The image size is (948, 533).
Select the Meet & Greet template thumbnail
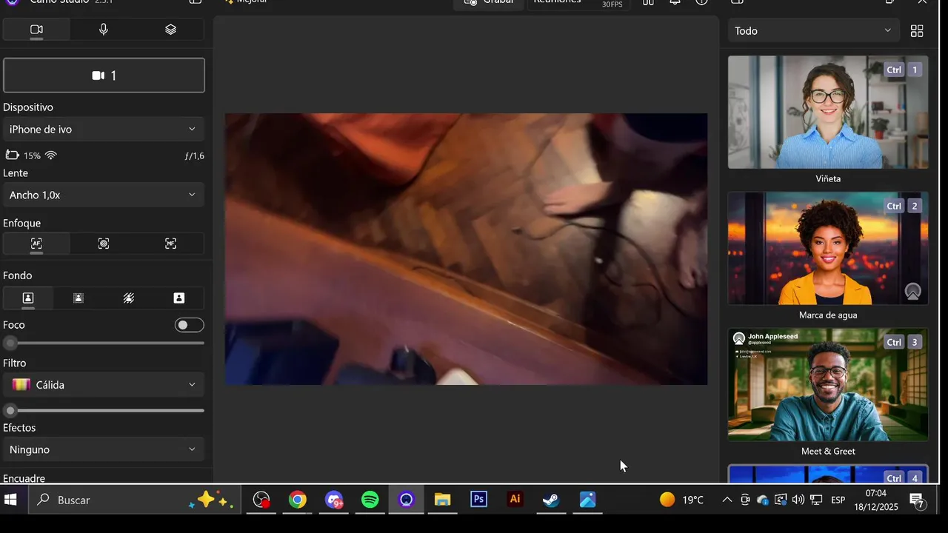[828, 385]
